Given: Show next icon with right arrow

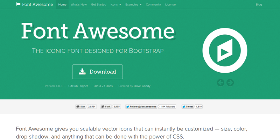Looking at the screenshot, I should pyautogui.click(x=230, y=83).
